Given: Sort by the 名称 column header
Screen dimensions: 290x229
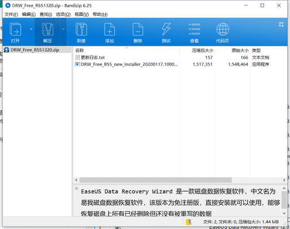Looking at the screenshot, I should (127, 50).
